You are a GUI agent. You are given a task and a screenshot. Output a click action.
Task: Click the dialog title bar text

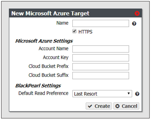(x=50, y=13)
